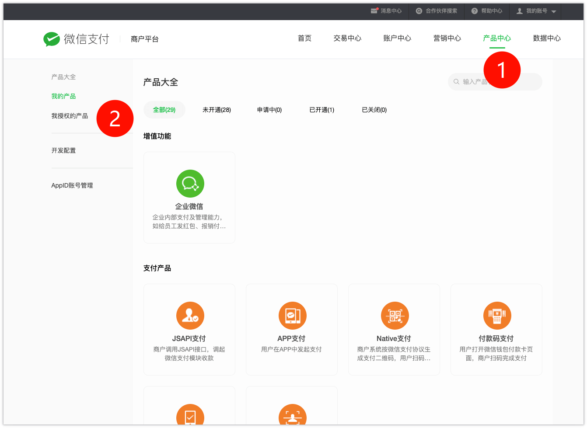Click the 消息中心 envelope icon
This screenshot has width=587, height=428.
tap(374, 11)
